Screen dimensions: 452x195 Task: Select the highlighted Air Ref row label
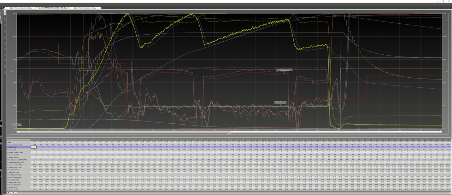18,147
